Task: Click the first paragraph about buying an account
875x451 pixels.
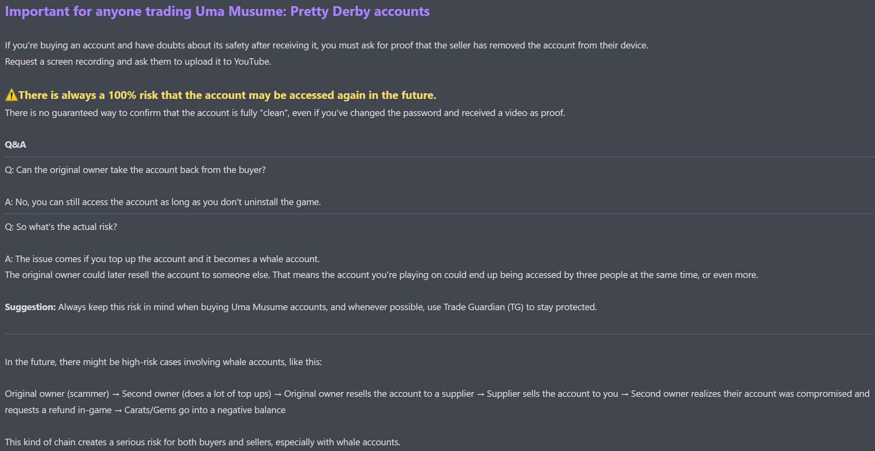Action: coord(327,46)
